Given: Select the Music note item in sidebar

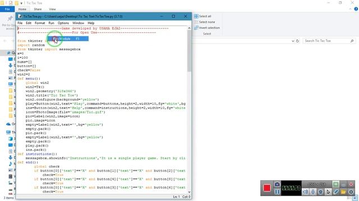Looking at the screenshot, I should (x=10, y=164).
